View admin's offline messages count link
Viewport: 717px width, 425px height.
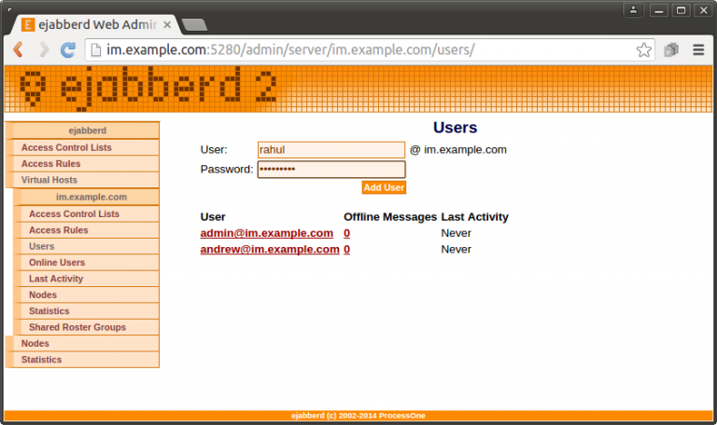click(x=346, y=233)
